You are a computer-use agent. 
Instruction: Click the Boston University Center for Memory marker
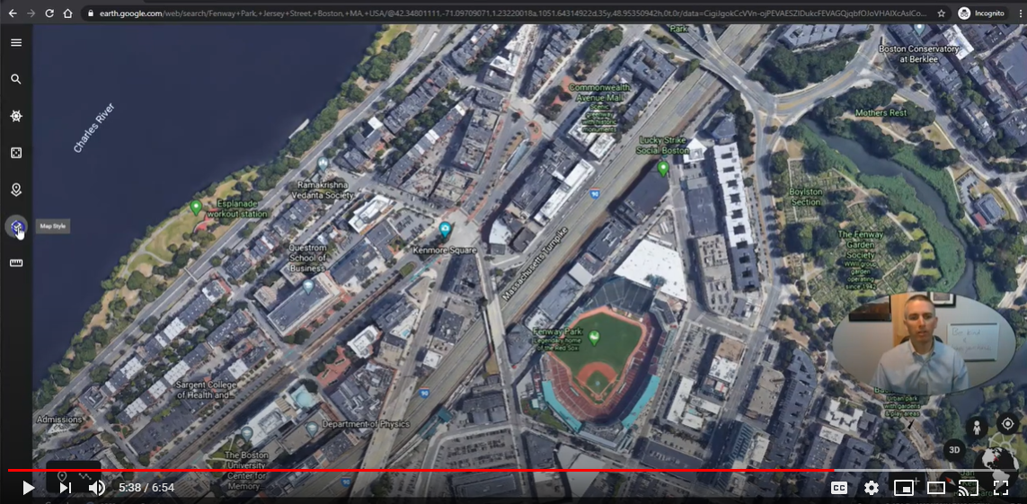point(247,433)
